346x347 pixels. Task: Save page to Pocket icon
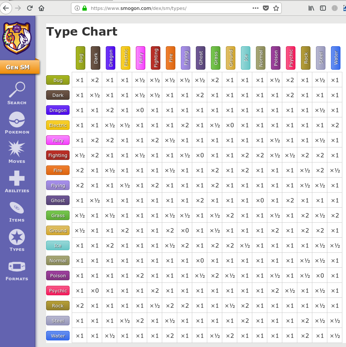pyautogui.click(x=266, y=8)
